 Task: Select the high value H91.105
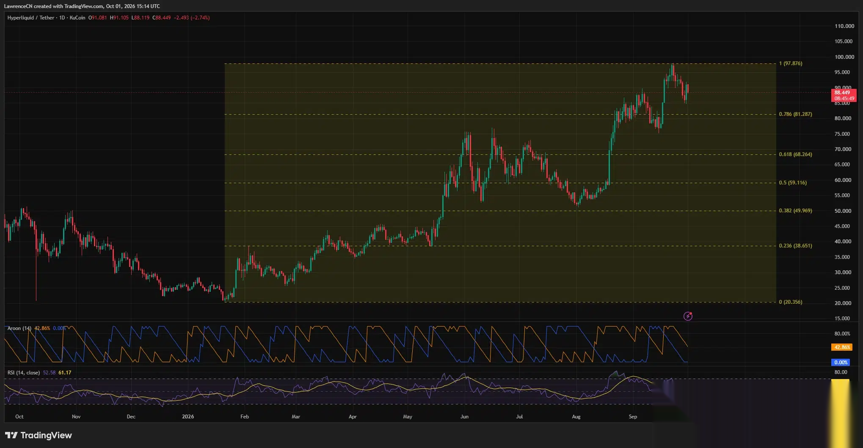point(119,18)
